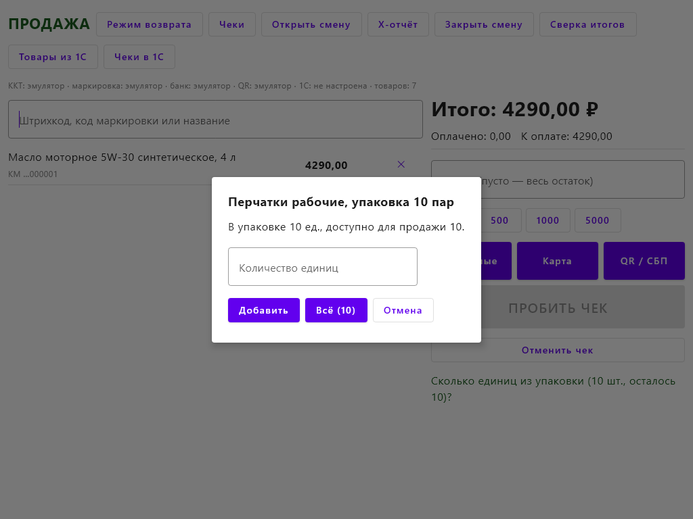Remove the motor oil item with X icon
Screen dimensions: 693x519
click(x=401, y=164)
